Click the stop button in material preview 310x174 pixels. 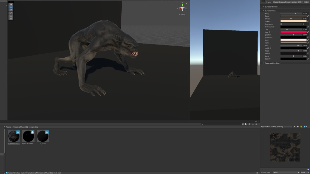pyautogui.click(x=298, y=127)
